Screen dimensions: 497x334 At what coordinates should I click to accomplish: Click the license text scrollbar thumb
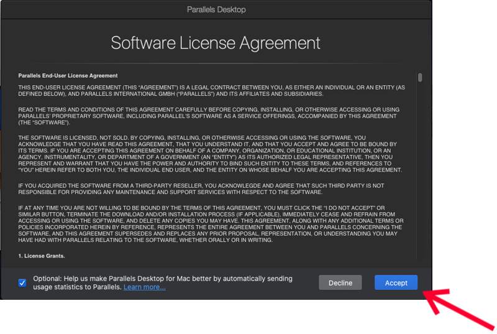click(x=420, y=77)
